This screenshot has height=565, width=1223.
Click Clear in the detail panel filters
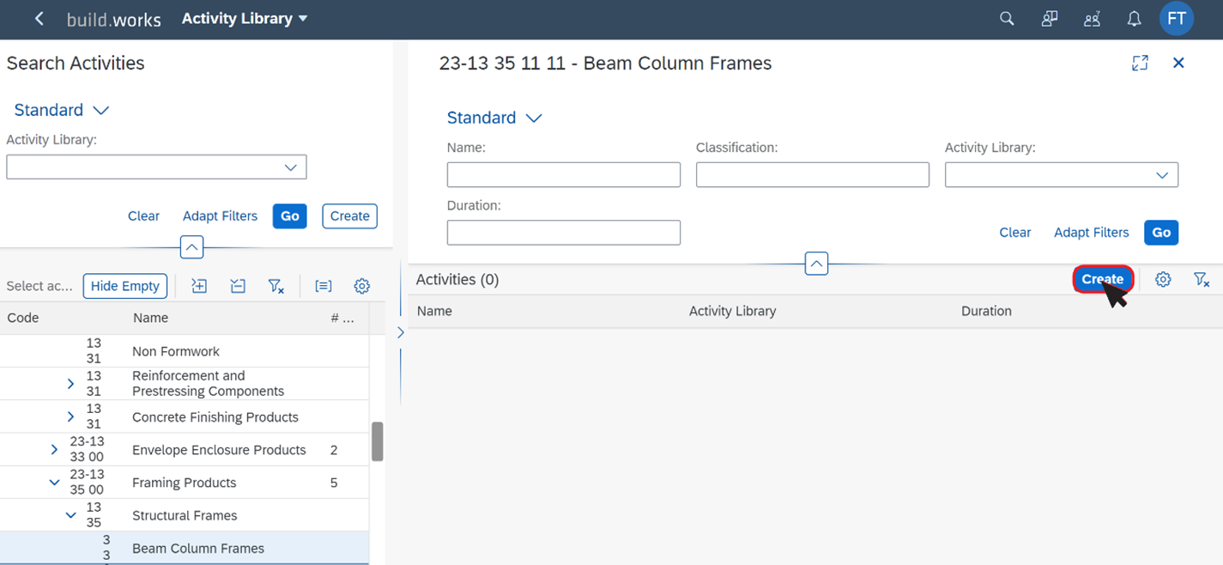point(1015,233)
